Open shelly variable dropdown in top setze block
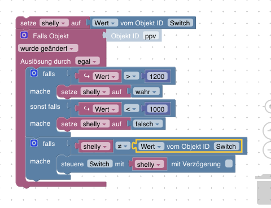Screen dimensions: 271x208 tap(54, 23)
